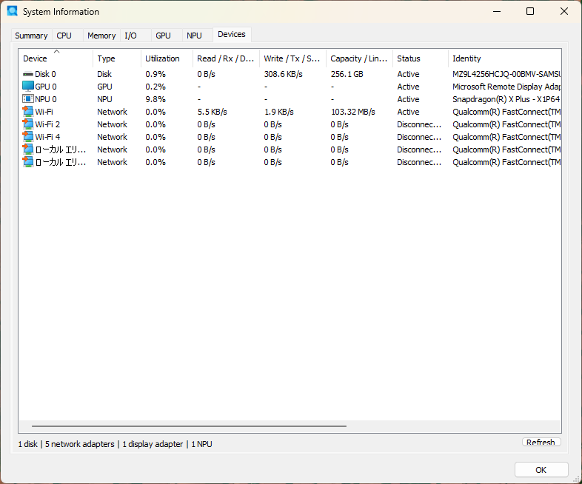The width and height of the screenshot is (582, 484).
Task: Sort by the Utilization column header
Action: 167,58
